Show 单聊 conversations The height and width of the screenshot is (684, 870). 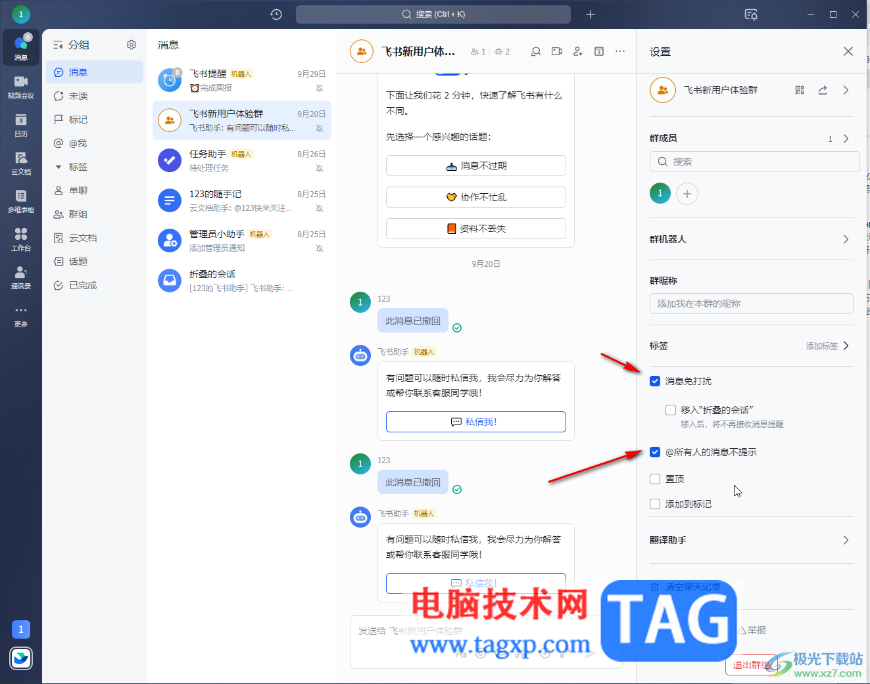pyautogui.click(x=95, y=191)
